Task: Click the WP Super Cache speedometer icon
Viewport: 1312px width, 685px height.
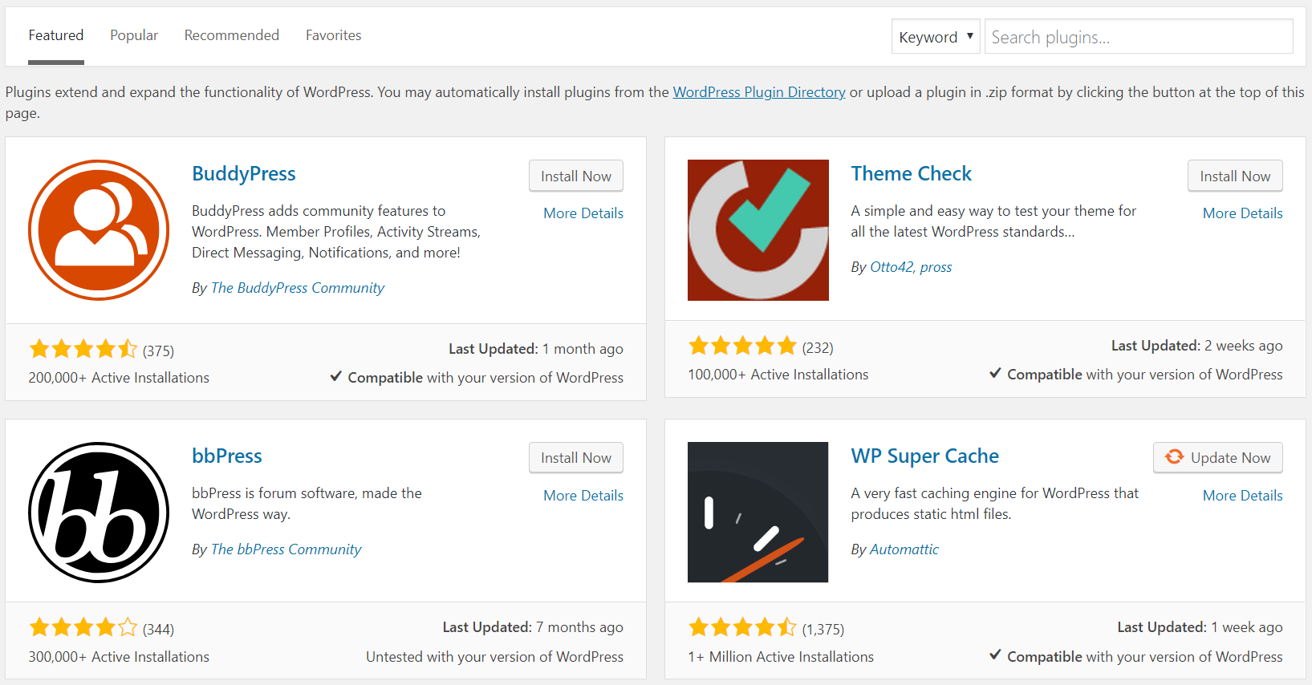Action: (x=758, y=512)
